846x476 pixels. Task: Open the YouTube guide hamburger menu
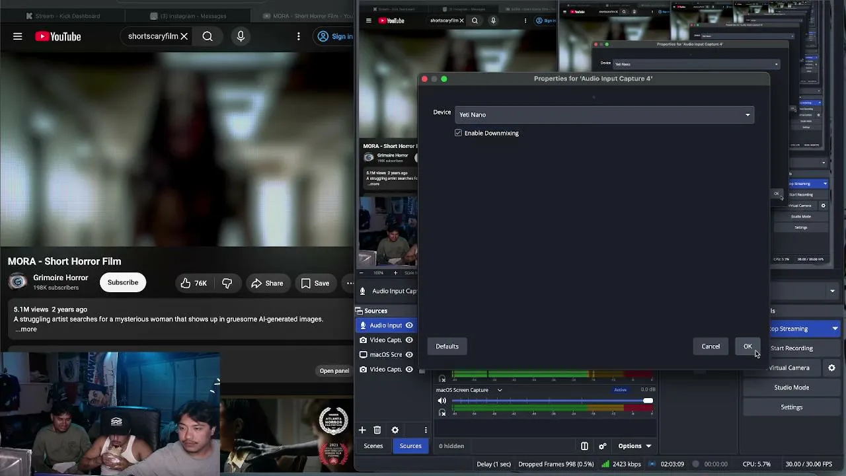pyautogui.click(x=18, y=36)
